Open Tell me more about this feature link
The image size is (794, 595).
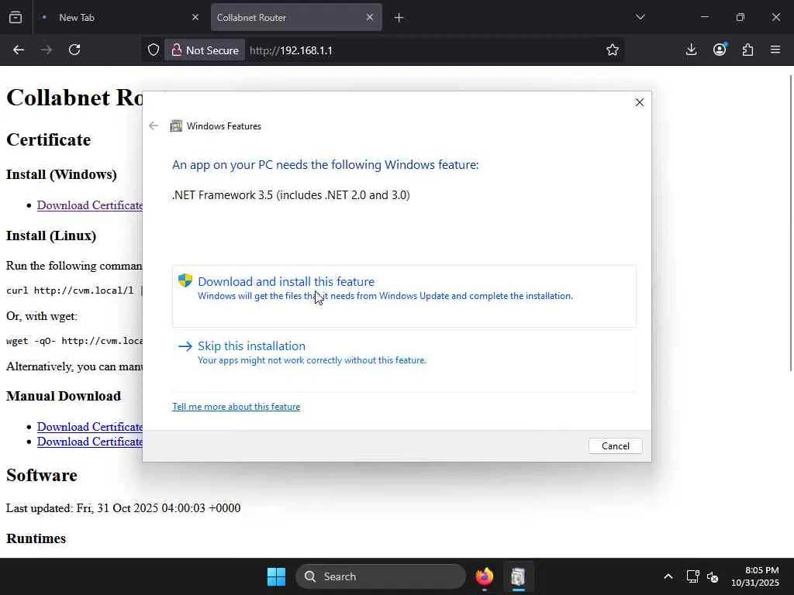[x=236, y=407]
